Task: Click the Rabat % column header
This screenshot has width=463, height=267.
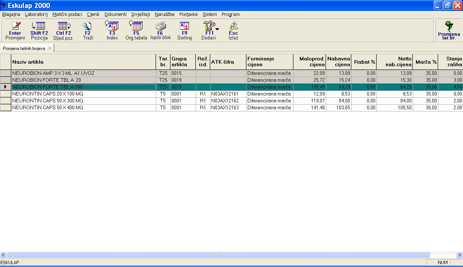Action: click(x=364, y=62)
